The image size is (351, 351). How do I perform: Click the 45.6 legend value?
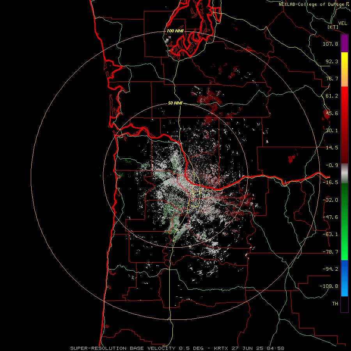click(x=332, y=113)
